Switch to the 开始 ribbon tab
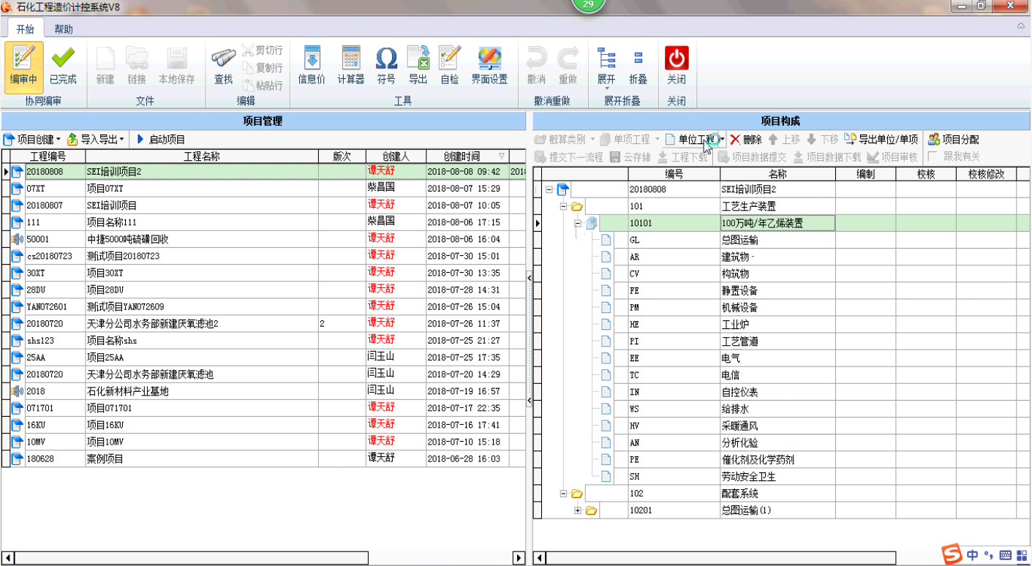This screenshot has height=566, width=1032. point(26,29)
